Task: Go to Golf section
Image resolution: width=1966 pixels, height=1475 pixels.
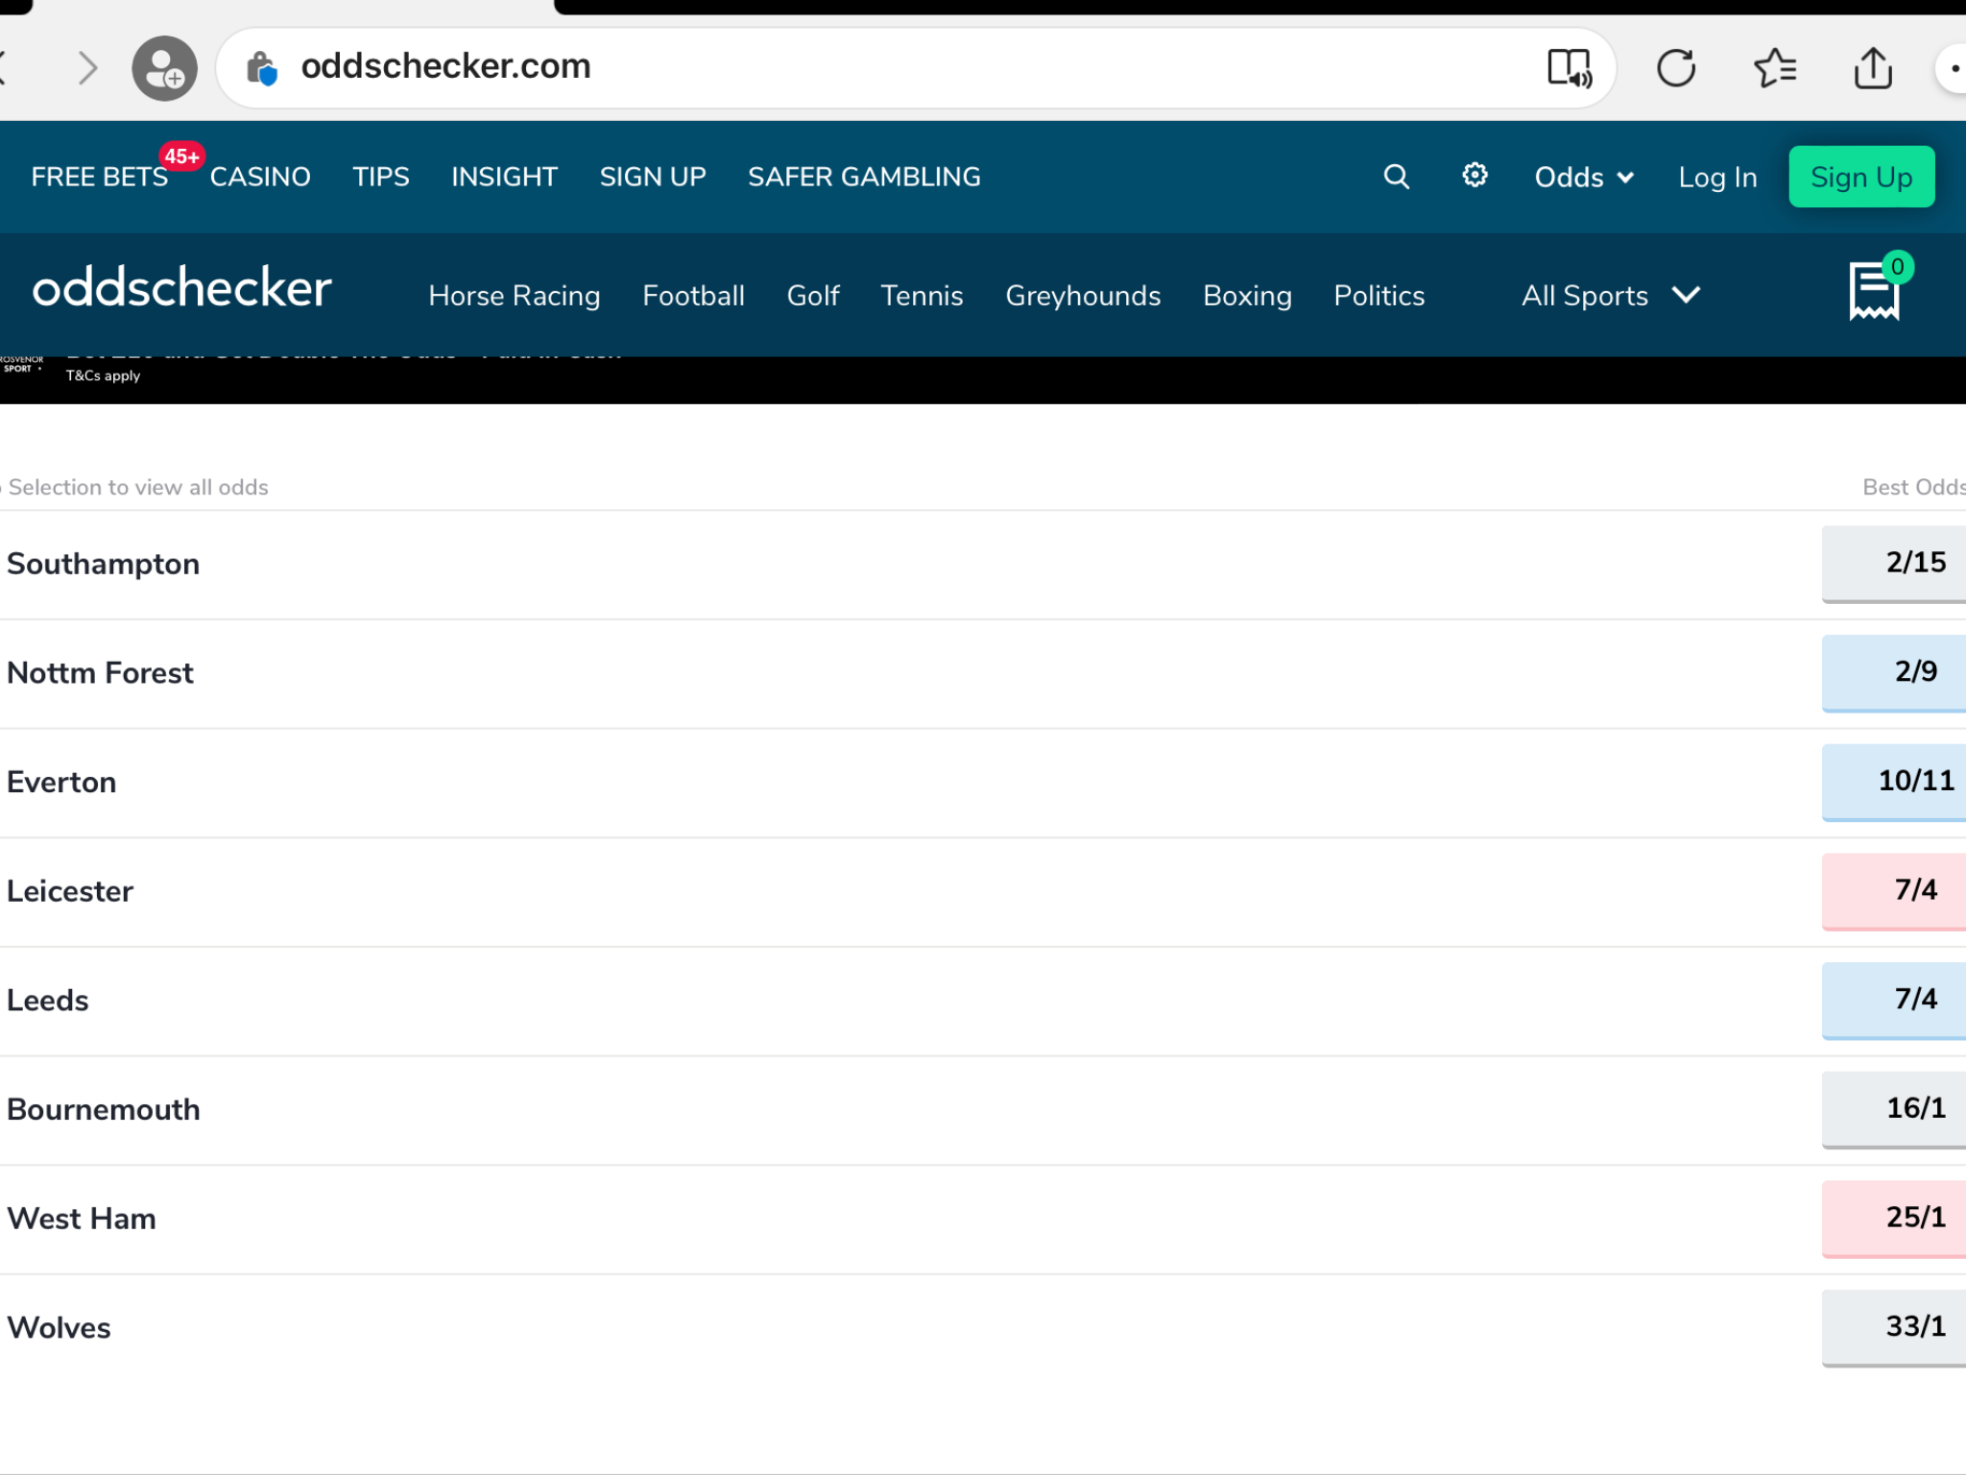Action: coord(813,296)
